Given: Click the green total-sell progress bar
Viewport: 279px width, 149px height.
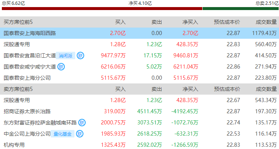Looking at the screenshot, I should pos(241,9).
